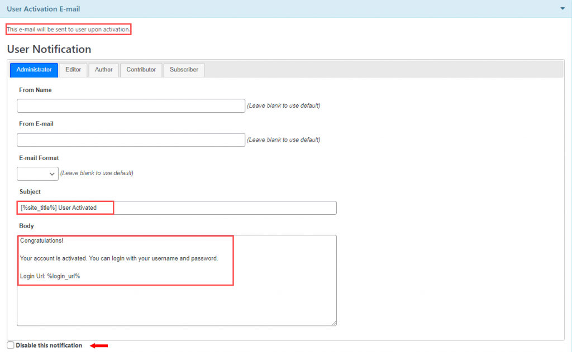View the Subscriber tab
The image size is (572, 352).
point(184,70)
